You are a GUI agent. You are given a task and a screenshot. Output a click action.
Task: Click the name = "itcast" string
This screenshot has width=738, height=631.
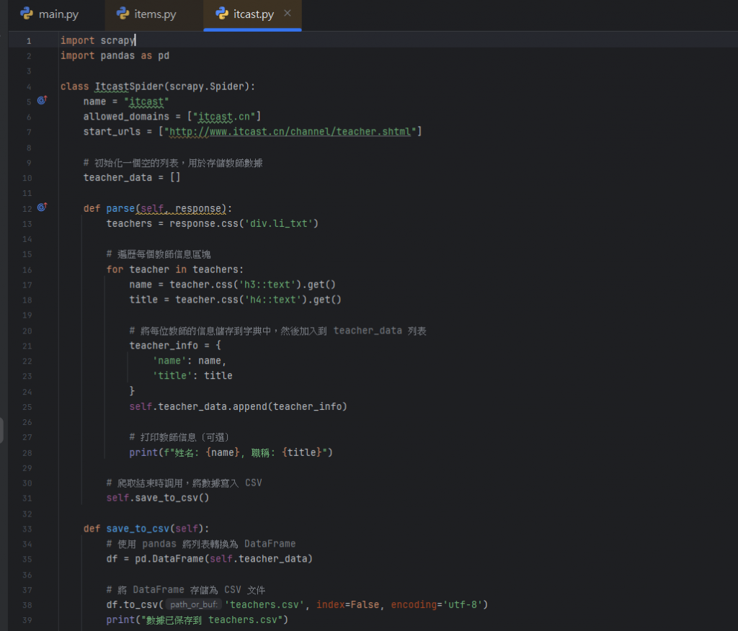point(146,102)
